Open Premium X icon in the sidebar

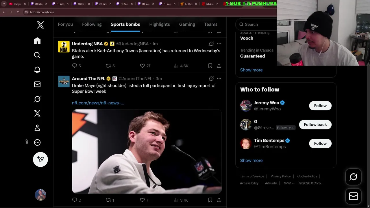tap(37, 113)
